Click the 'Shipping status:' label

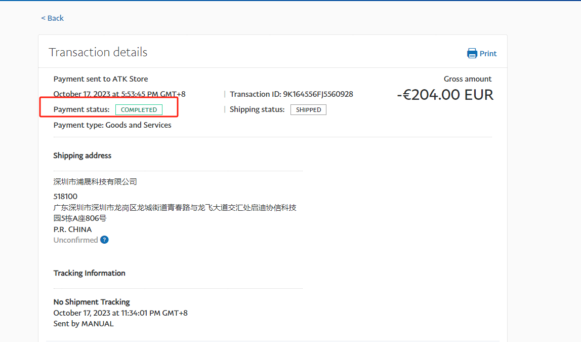(257, 109)
